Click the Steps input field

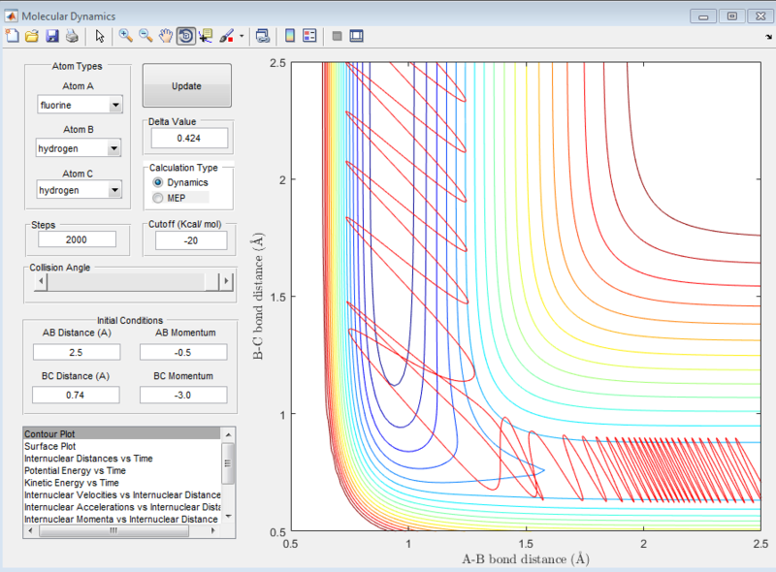[x=76, y=239]
